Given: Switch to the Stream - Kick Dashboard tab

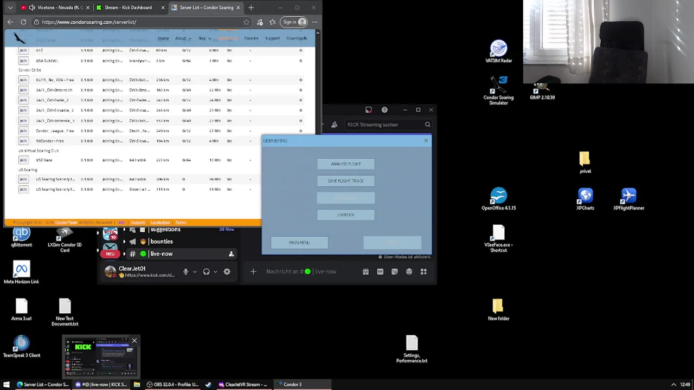Looking at the screenshot, I should [x=130, y=8].
